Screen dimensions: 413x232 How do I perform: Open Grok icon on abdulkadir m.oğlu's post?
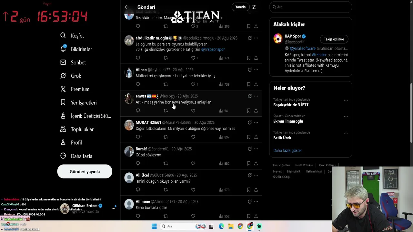249,38
